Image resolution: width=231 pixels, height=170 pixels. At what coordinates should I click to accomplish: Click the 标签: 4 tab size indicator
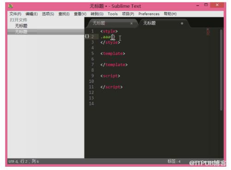(x=174, y=161)
